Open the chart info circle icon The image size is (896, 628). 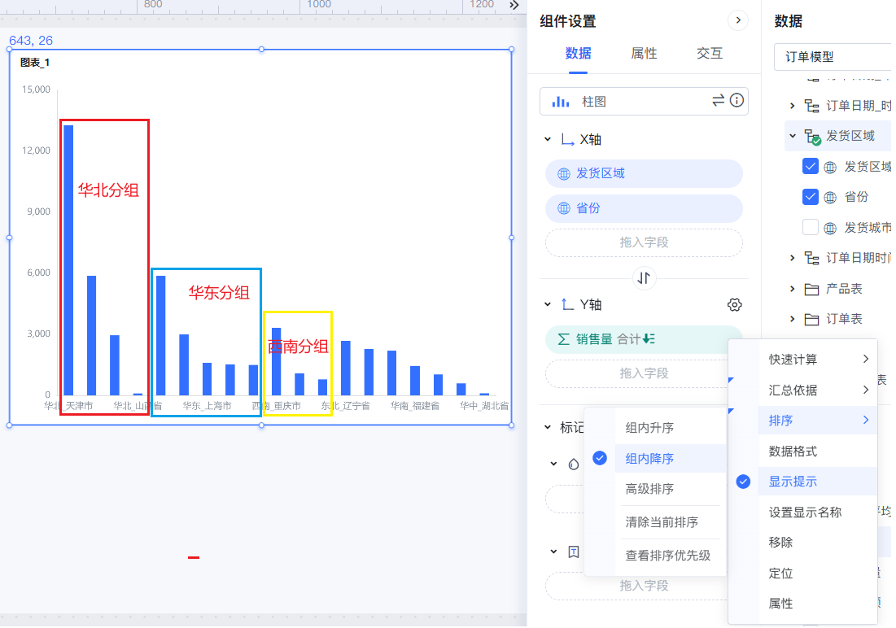tap(736, 101)
